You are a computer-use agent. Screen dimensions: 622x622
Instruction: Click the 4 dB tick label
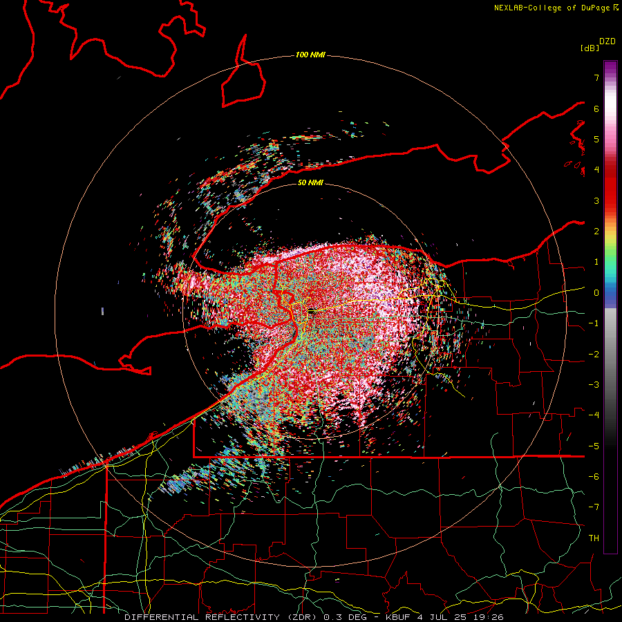point(596,170)
